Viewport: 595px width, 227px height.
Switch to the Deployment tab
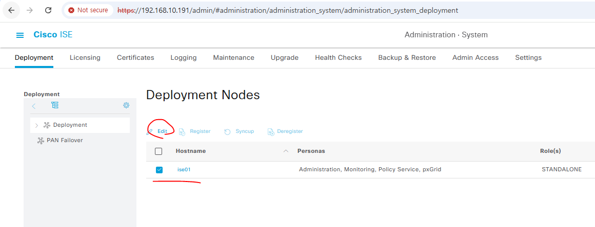tap(34, 58)
